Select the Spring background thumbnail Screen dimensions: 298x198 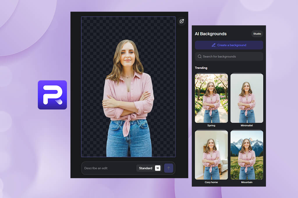click(211, 98)
